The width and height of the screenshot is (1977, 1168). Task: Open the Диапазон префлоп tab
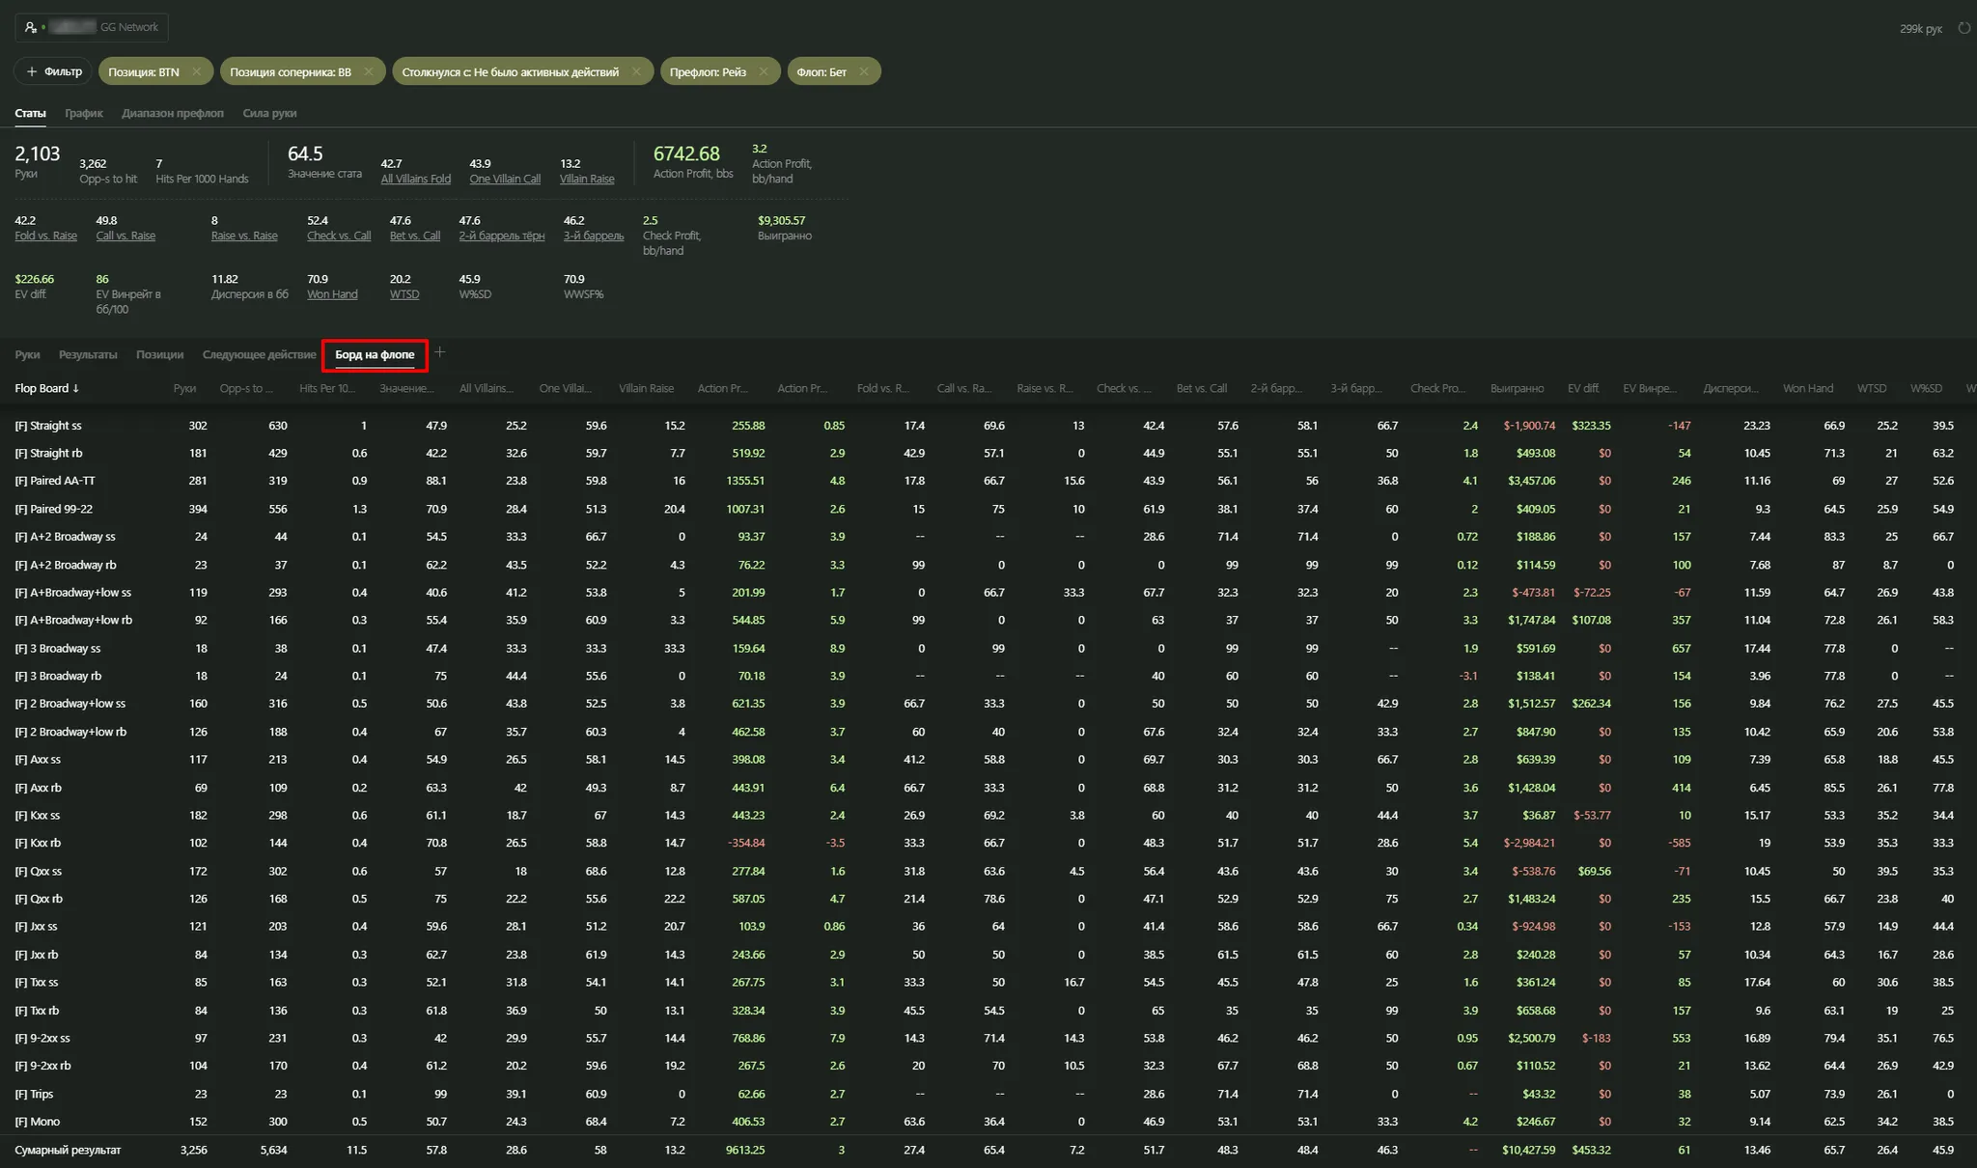[173, 113]
